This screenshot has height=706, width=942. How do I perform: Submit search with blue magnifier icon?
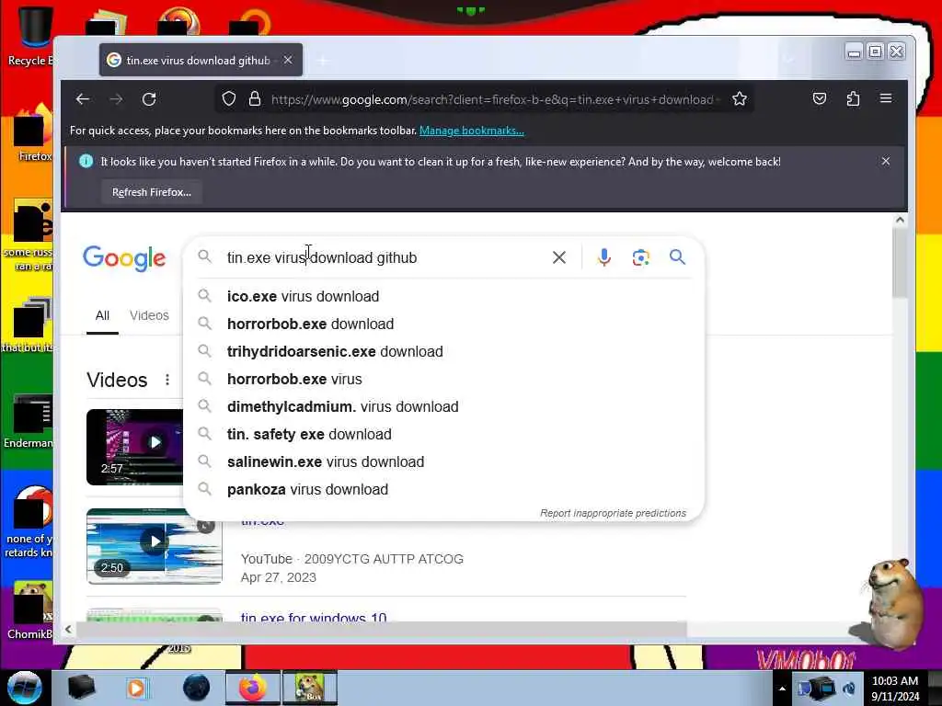[677, 257]
